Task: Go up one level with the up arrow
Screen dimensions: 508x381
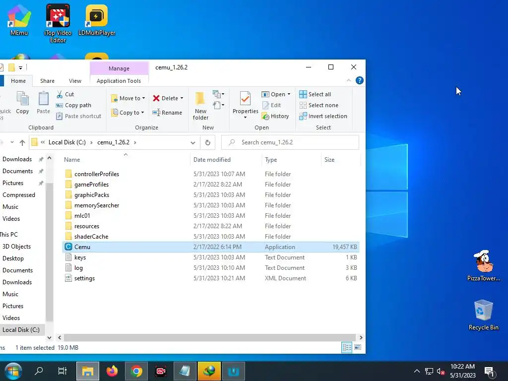Action: pos(22,142)
